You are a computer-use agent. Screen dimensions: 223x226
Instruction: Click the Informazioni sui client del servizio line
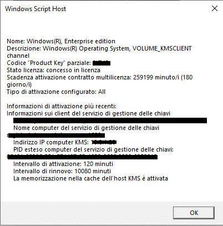pos(88,113)
